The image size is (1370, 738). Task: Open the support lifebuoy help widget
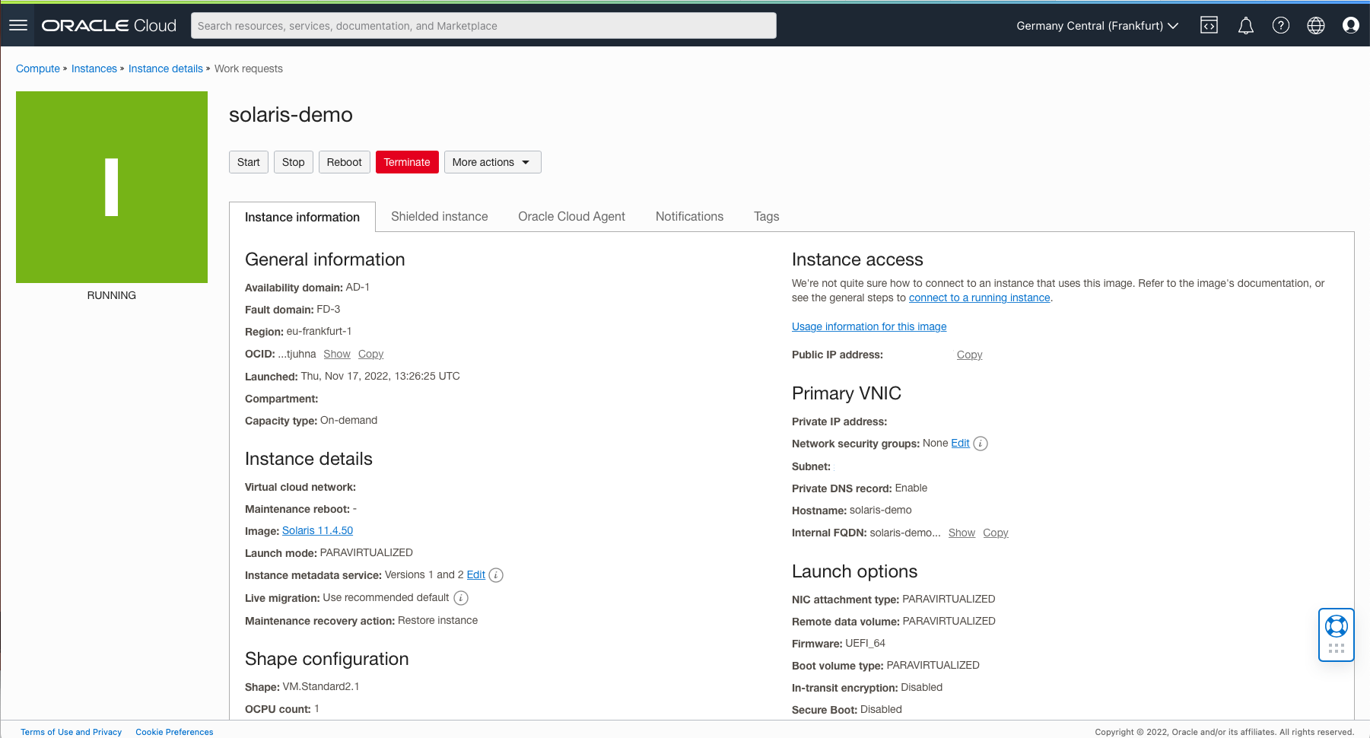pyautogui.click(x=1337, y=626)
